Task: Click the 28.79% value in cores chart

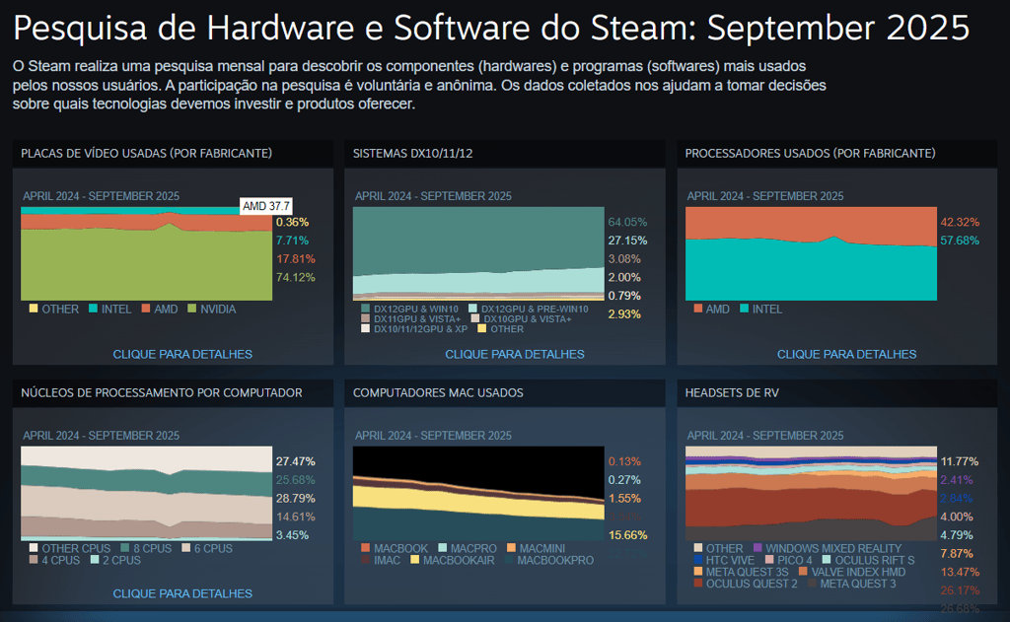Action: (296, 499)
